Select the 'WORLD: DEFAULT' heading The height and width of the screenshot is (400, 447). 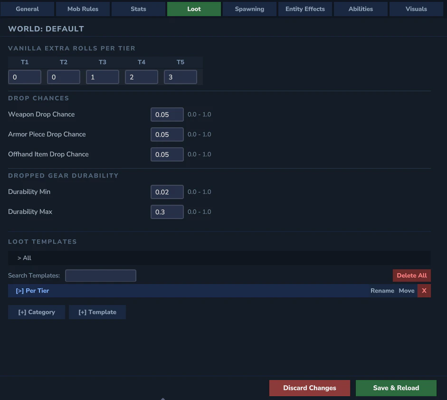coord(46,29)
